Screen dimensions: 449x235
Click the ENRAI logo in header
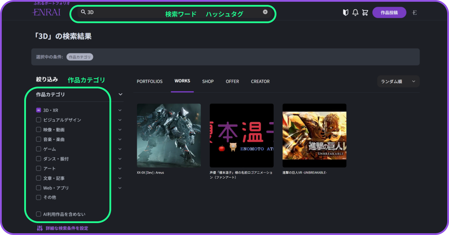[x=46, y=12]
